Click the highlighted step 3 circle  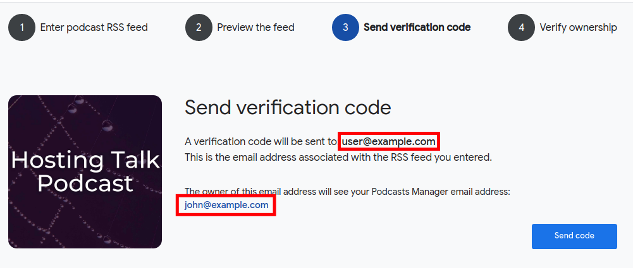click(345, 28)
